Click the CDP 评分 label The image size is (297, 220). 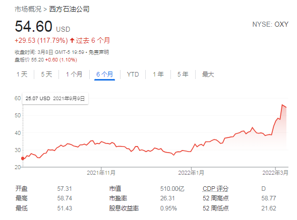coord(215,189)
